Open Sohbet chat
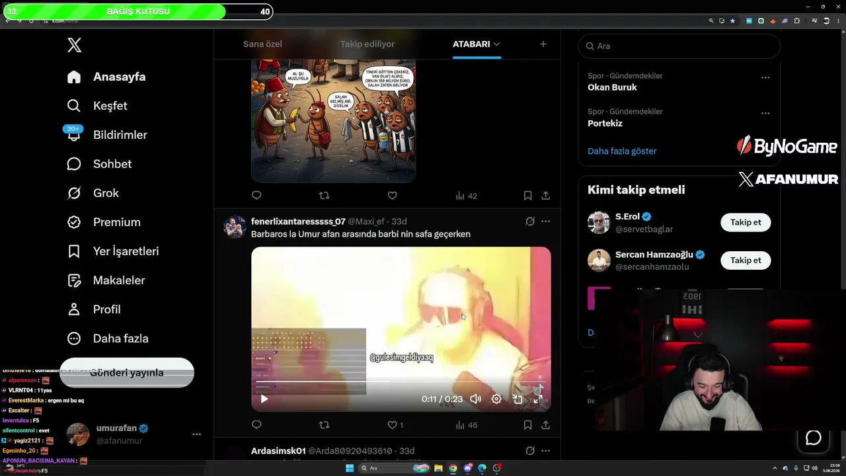 (99, 164)
